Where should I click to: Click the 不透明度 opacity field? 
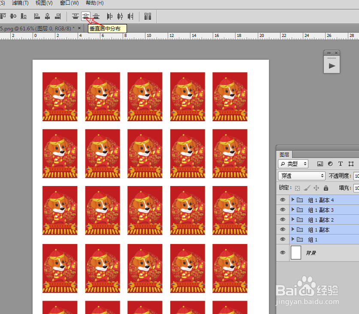click(x=356, y=176)
